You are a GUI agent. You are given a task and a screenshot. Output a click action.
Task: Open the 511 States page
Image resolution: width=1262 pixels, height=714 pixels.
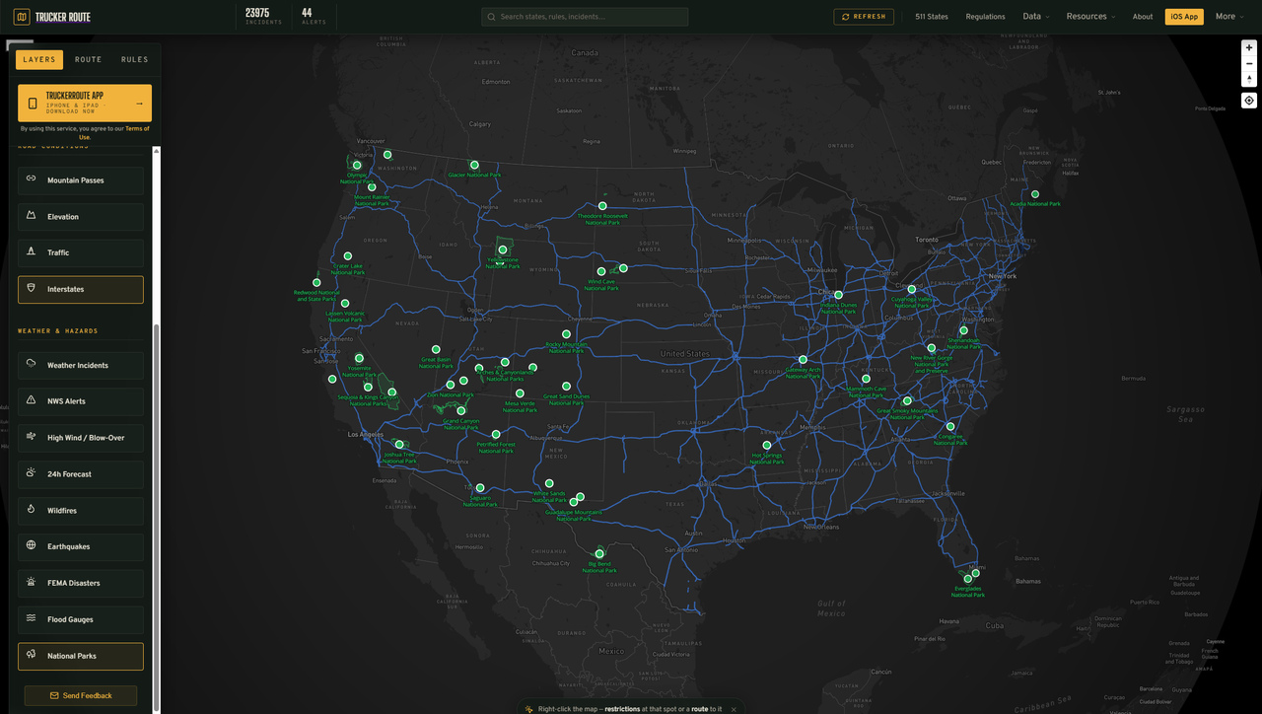(932, 17)
